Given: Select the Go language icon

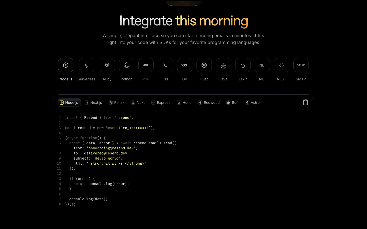Looking at the screenshot, I should point(185,65).
